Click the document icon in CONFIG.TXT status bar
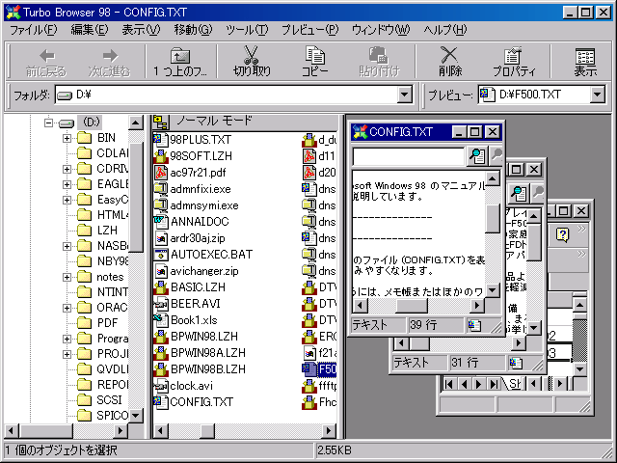617x463 pixels. 474,325
